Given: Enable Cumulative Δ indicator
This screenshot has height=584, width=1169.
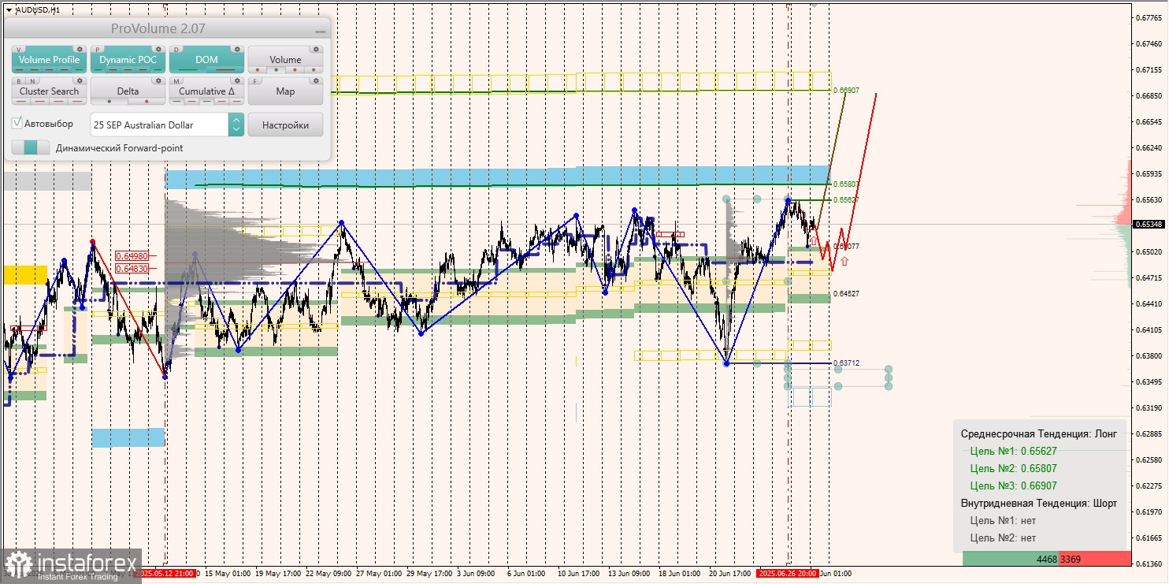Looking at the screenshot, I should [206, 91].
